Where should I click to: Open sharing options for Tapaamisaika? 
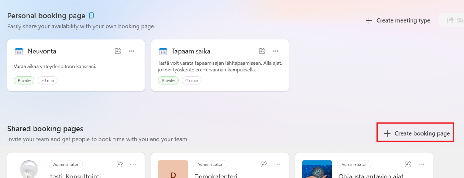262,51
